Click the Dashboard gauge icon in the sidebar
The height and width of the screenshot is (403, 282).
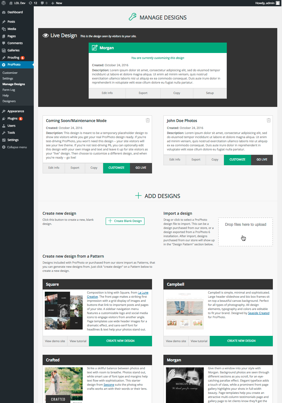click(x=3, y=12)
